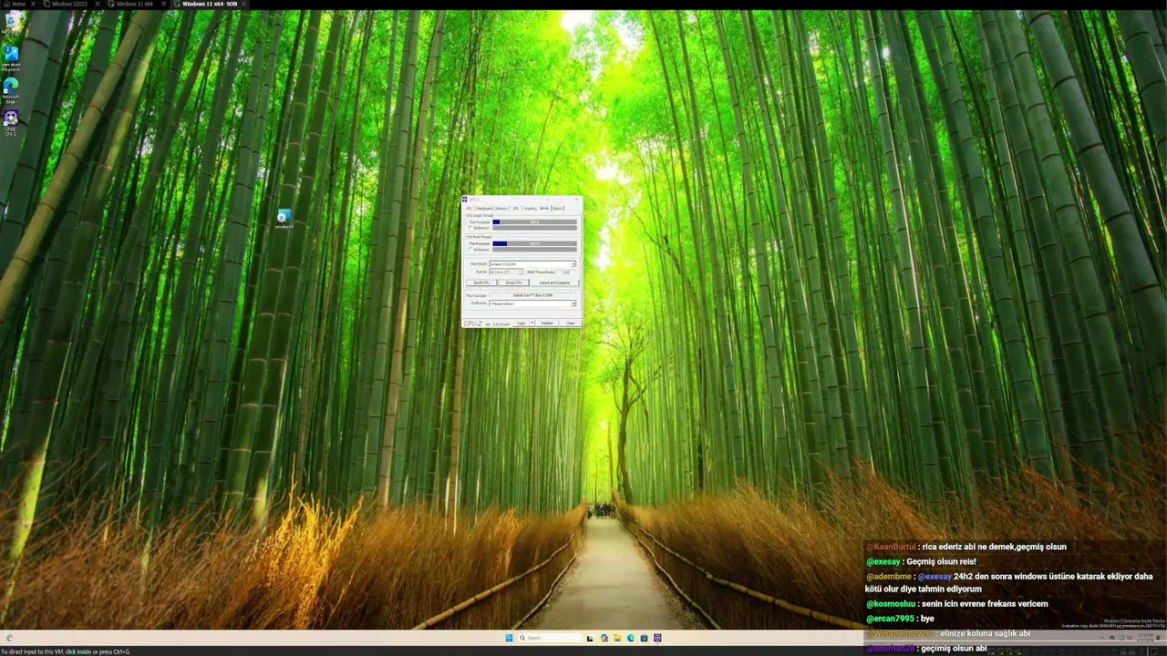The width and height of the screenshot is (1167, 656).
Task: Enable Reference checkbox under CPU Single Thread
Action: click(x=470, y=228)
